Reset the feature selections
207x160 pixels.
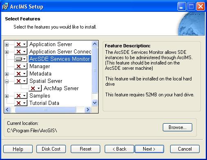(x=85, y=149)
